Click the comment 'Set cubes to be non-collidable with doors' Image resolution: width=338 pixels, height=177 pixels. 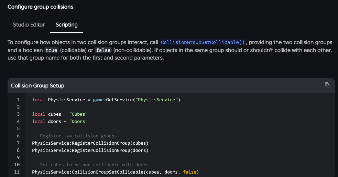pyautogui.click(x=90, y=165)
